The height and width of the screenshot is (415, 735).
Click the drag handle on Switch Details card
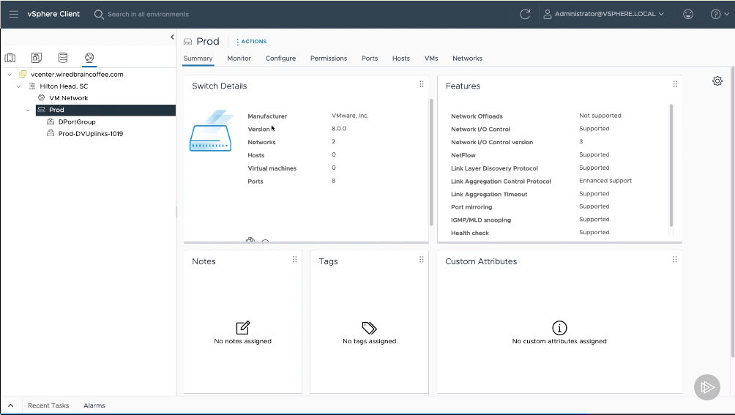point(421,85)
